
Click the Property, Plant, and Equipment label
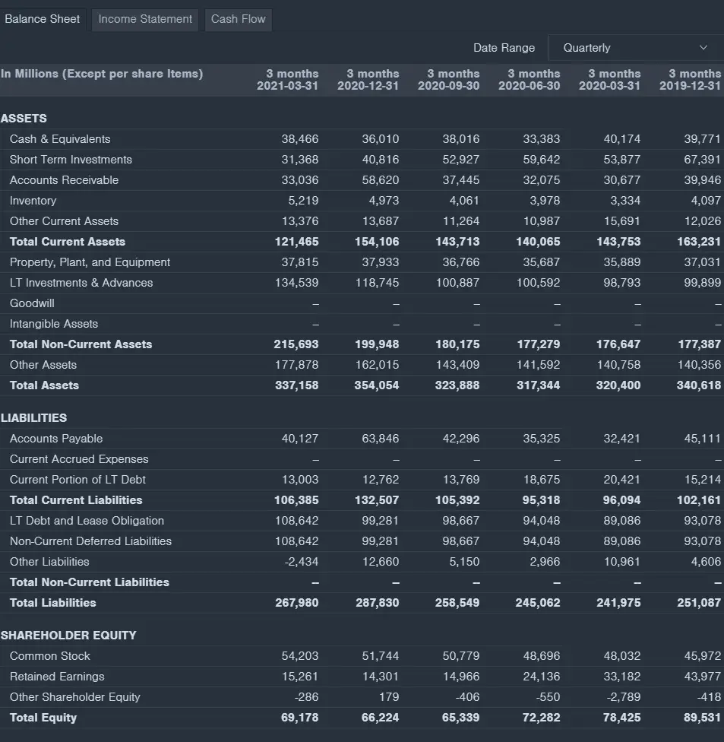[x=90, y=262]
